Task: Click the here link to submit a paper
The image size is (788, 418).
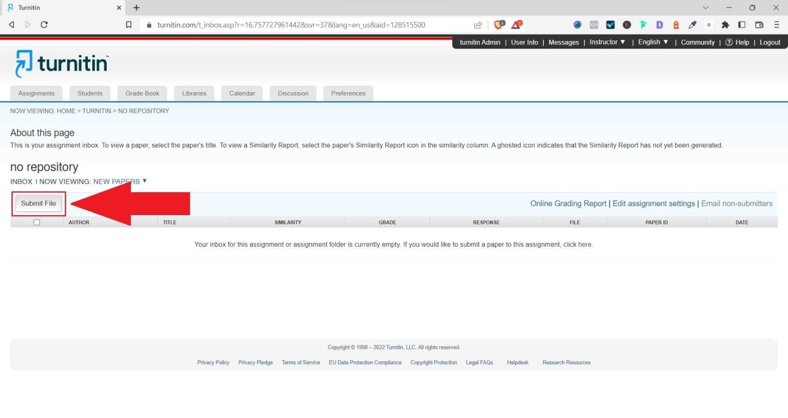Action: click(584, 244)
